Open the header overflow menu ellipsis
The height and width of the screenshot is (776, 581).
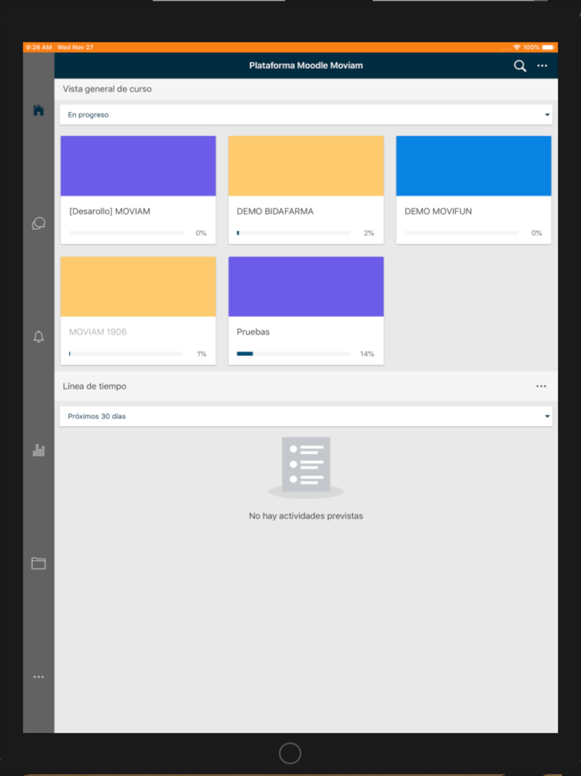[x=542, y=66]
